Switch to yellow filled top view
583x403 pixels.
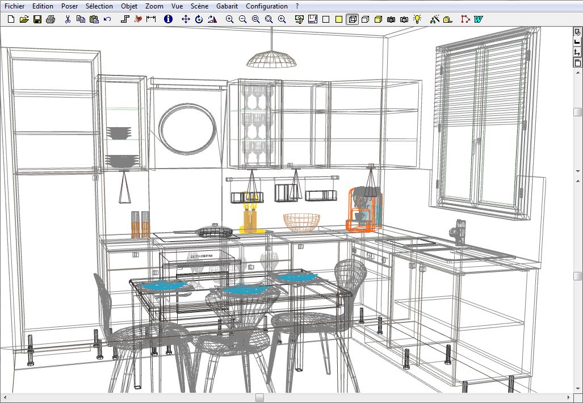[x=339, y=19]
